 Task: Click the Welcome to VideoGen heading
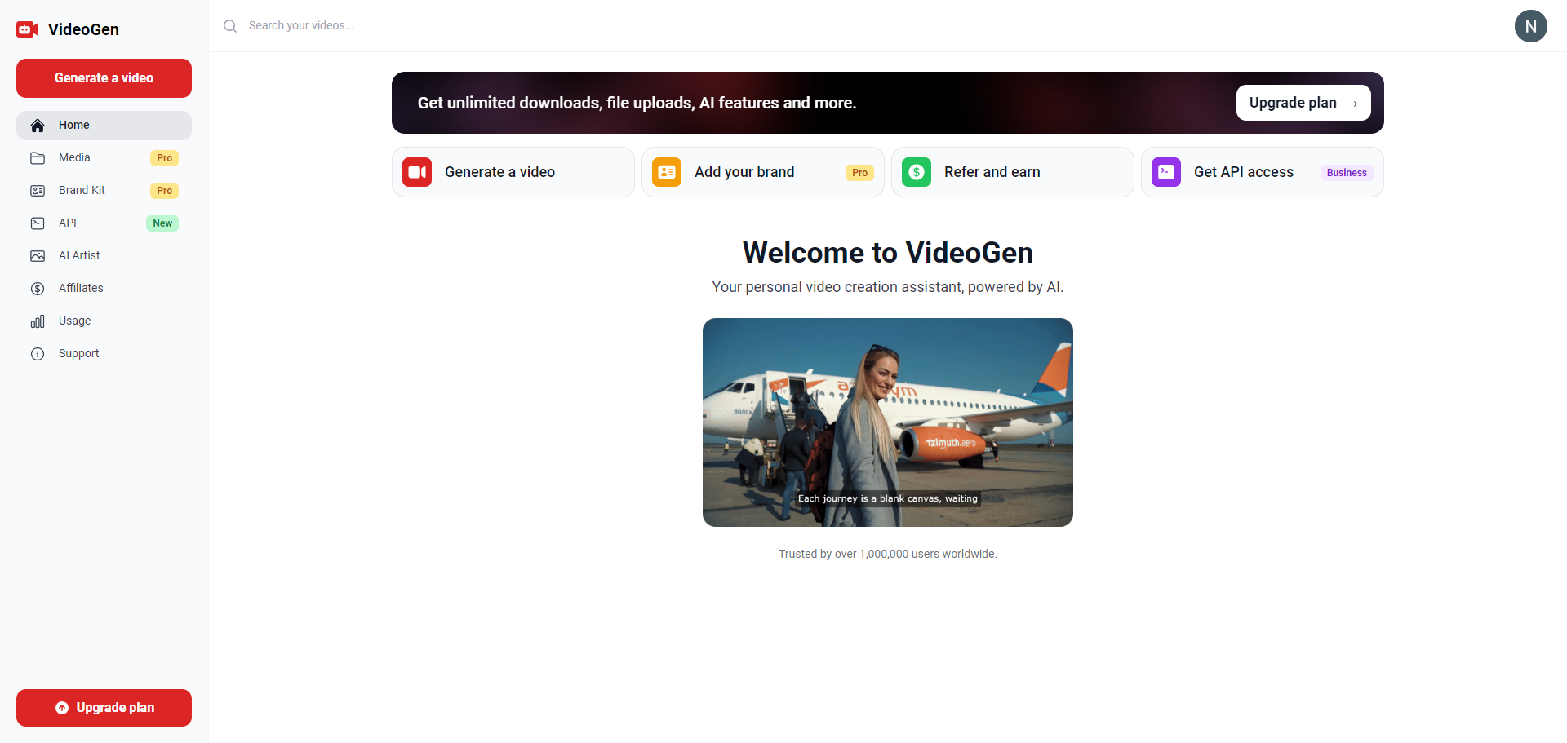[x=888, y=253]
